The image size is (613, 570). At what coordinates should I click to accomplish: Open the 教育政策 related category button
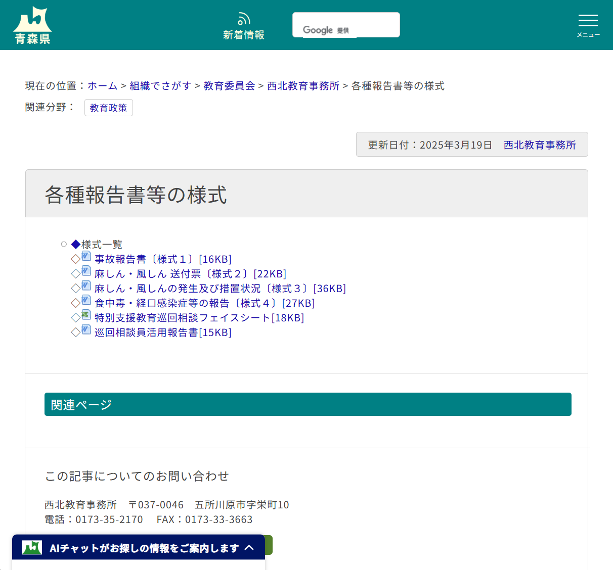108,108
